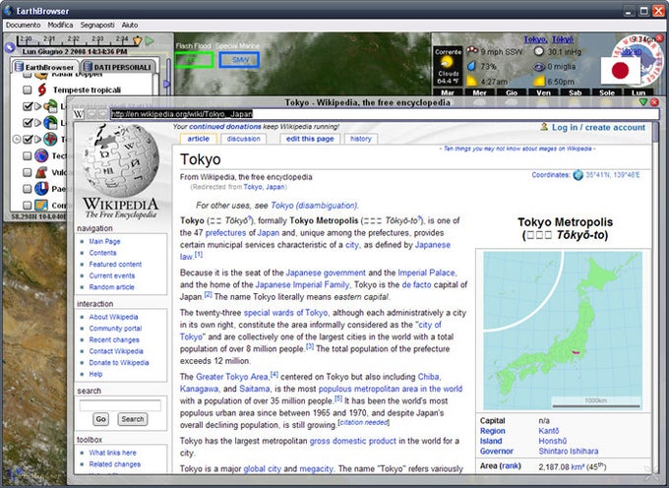The image size is (669, 488).
Task: Click the wind sock wind speed icon
Action: 472,51
